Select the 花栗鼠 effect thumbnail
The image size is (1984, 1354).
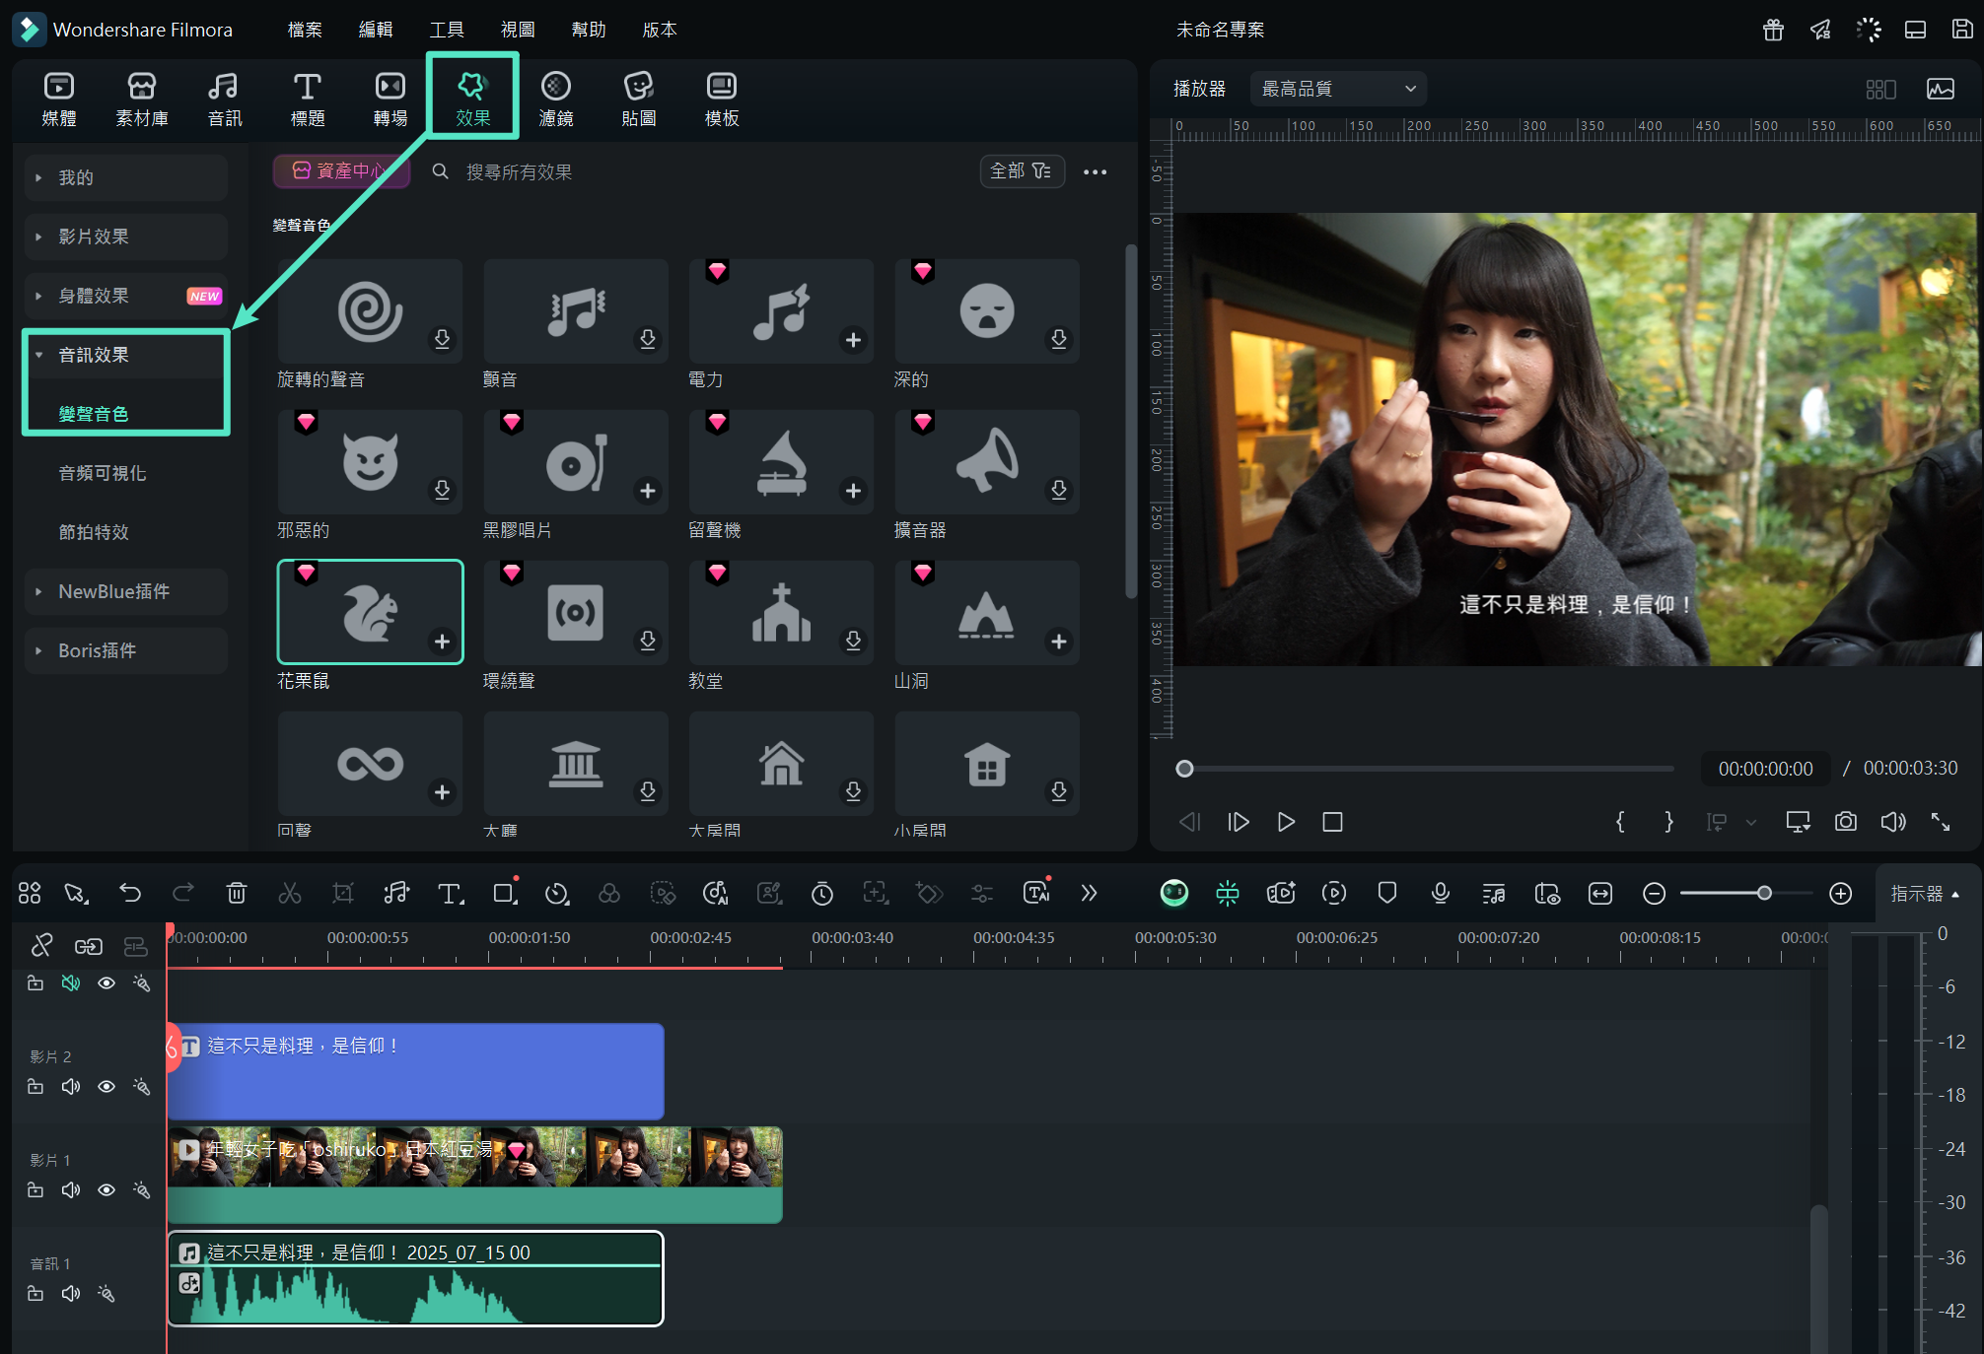coord(370,612)
